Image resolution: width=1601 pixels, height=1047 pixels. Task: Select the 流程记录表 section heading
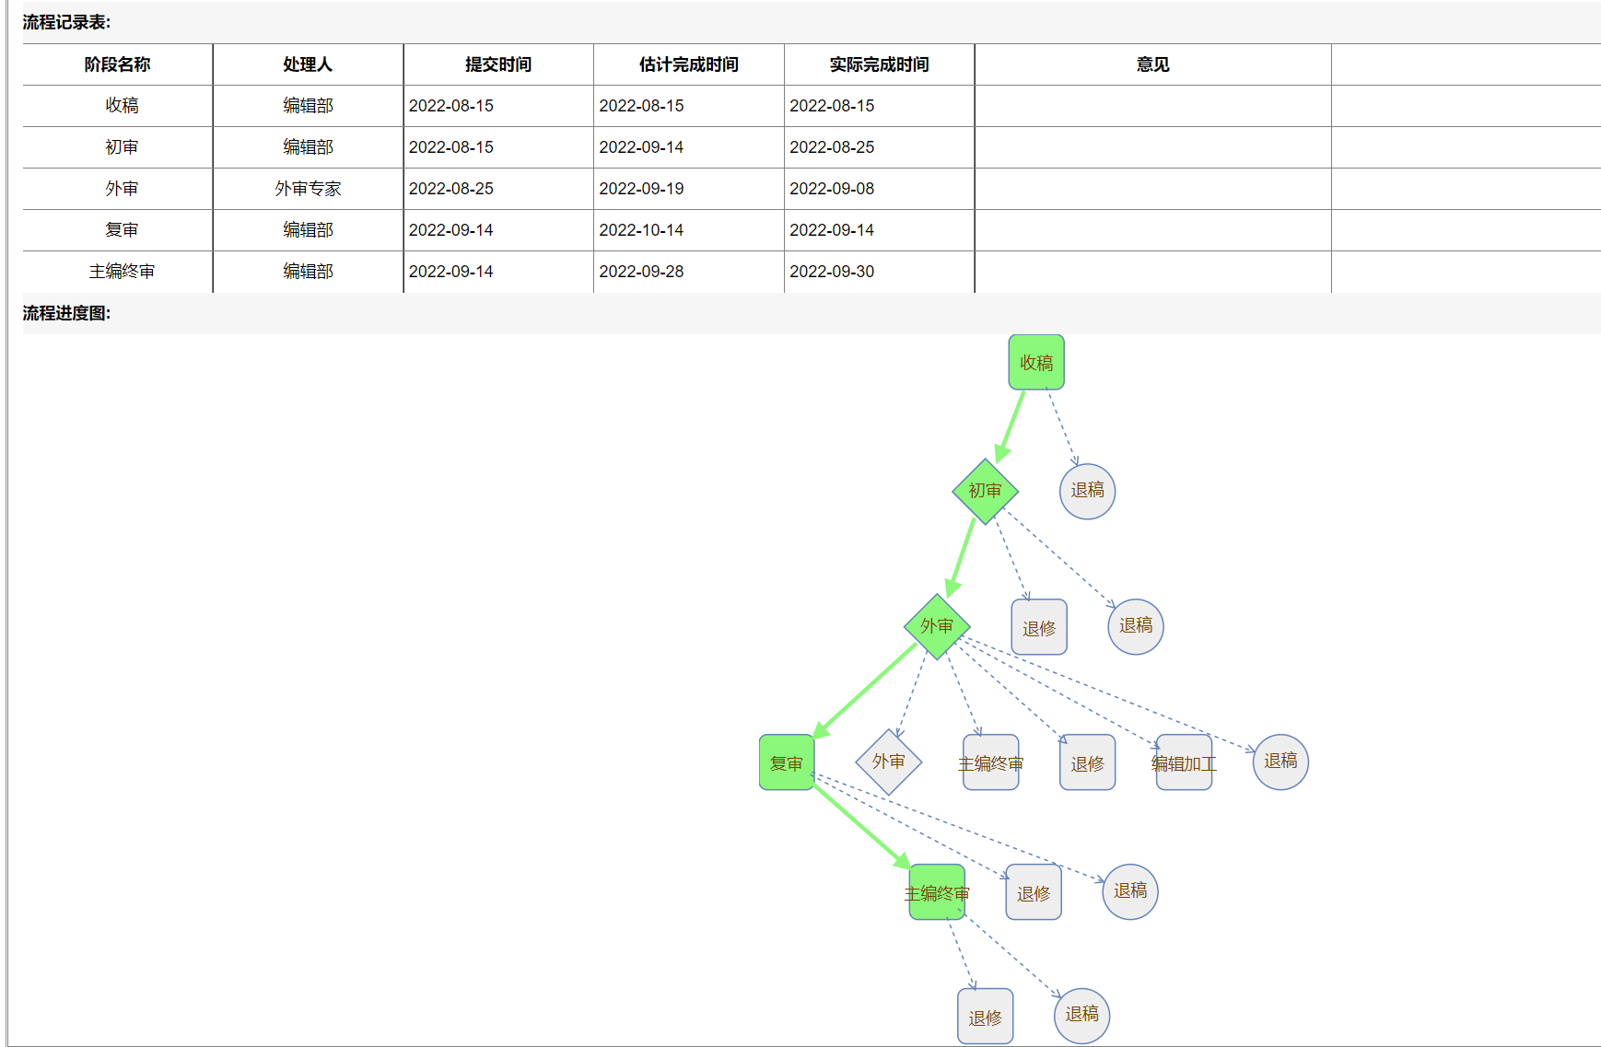(x=66, y=22)
